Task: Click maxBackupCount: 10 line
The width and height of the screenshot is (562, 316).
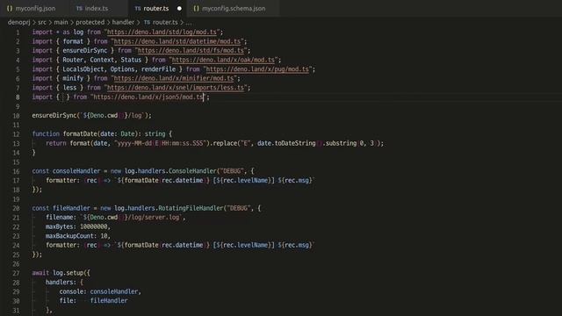Action: point(78,236)
